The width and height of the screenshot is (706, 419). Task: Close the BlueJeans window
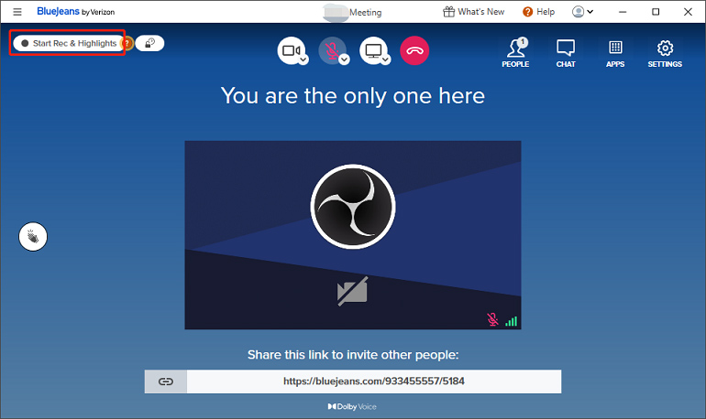tap(688, 12)
